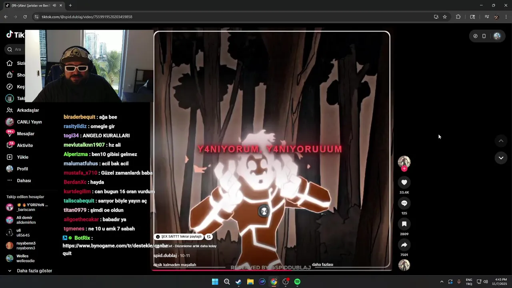
Task: Click the ENG TRQ language indicator
Action: pos(469,282)
